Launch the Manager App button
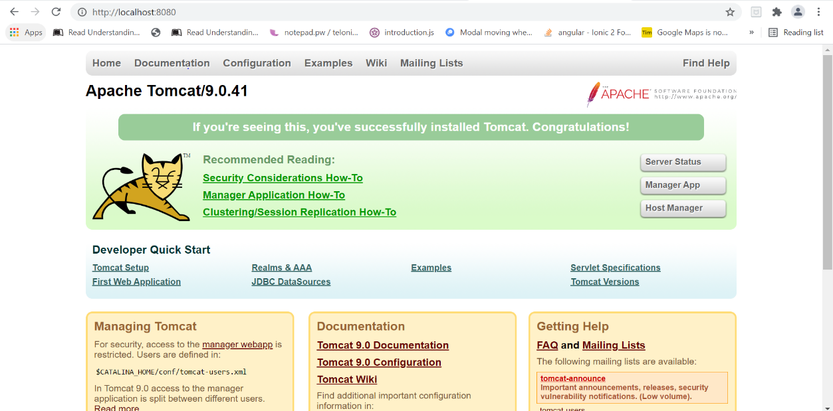 point(683,185)
